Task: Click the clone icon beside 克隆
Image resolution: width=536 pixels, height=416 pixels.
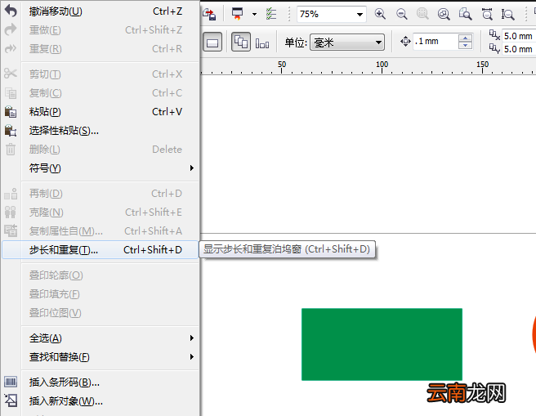Action: [11, 212]
